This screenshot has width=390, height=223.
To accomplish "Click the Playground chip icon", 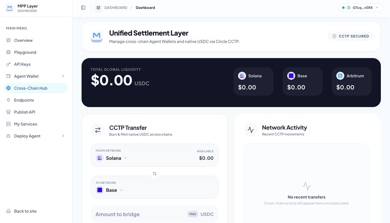I will click(x=8, y=52).
